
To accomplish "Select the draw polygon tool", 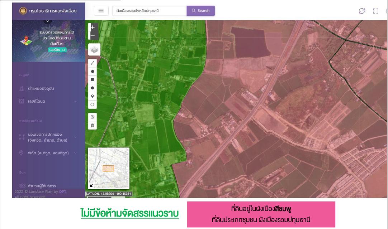I will click(x=92, y=72).
